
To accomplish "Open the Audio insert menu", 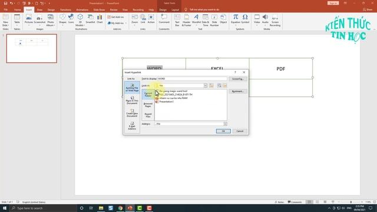I will [265, 19].
